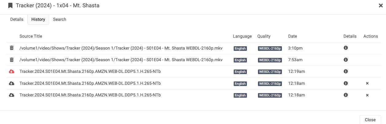Click the Source Title column header
Image resolution: width=386 pixels, height=124 pixels.
click(x=31, y=36)
